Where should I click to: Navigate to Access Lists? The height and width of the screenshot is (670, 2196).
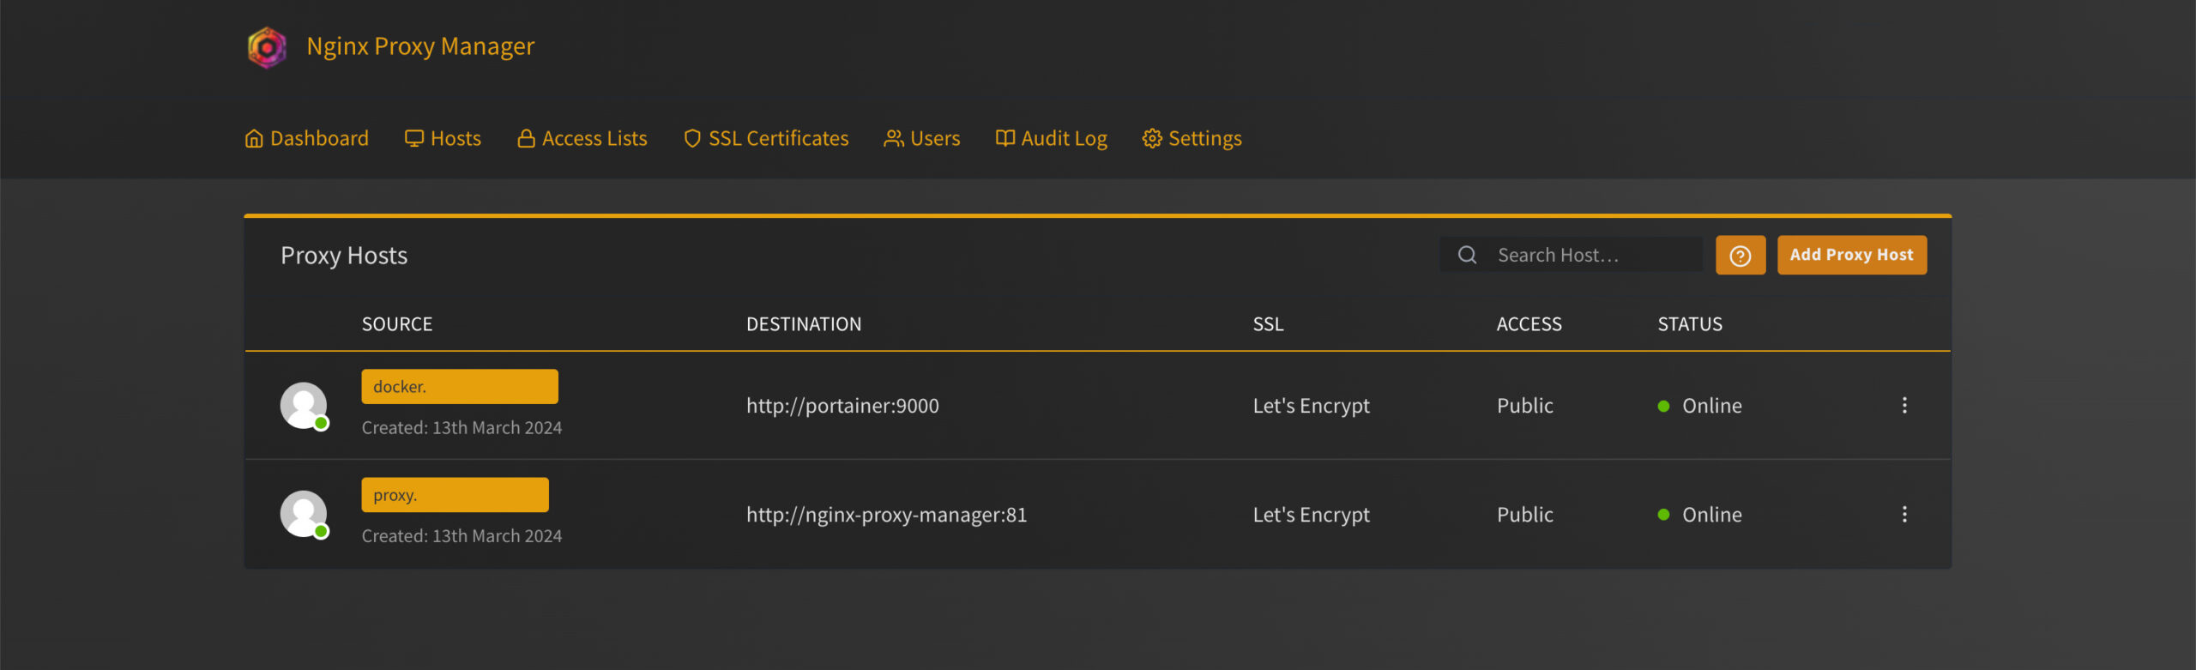click(582, 138)
